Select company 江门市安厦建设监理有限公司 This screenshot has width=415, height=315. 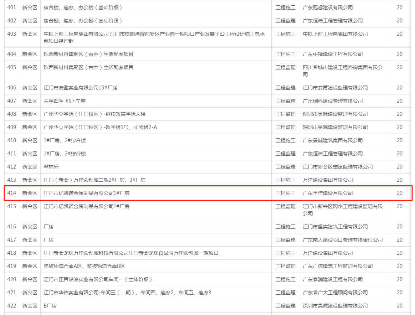point(335,88)
